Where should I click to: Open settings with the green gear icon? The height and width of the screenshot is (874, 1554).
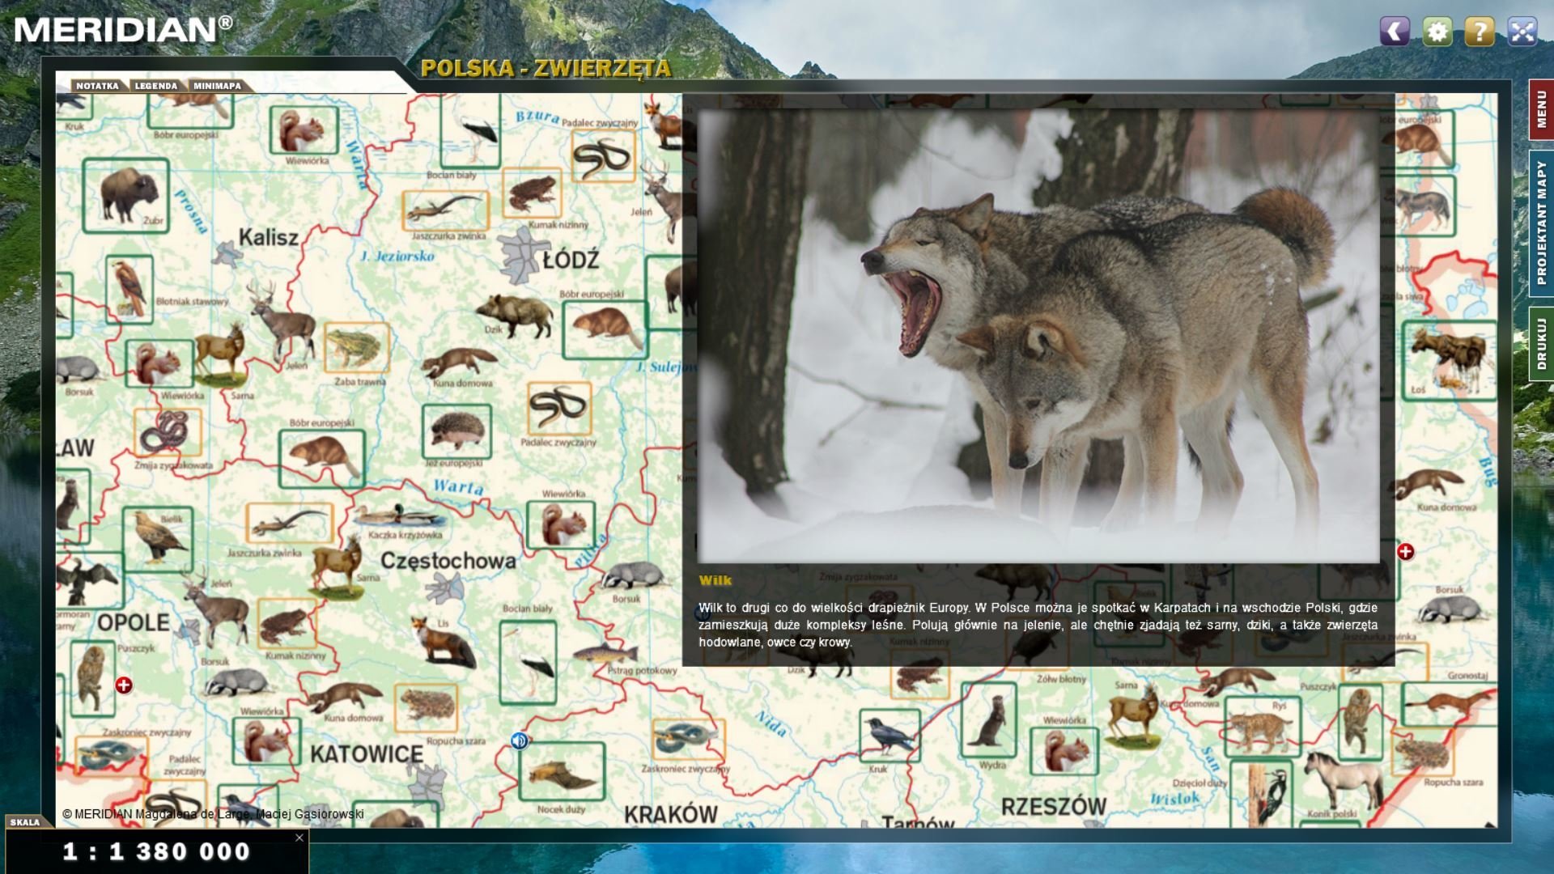point(1437,32)
